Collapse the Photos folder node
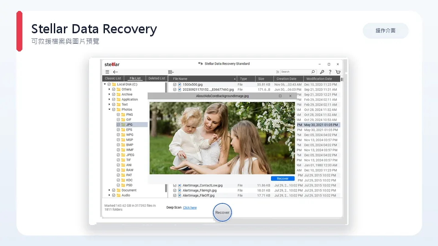Image resolution: width=438 pixels, height=246 pixels. [x=109, y=109]
